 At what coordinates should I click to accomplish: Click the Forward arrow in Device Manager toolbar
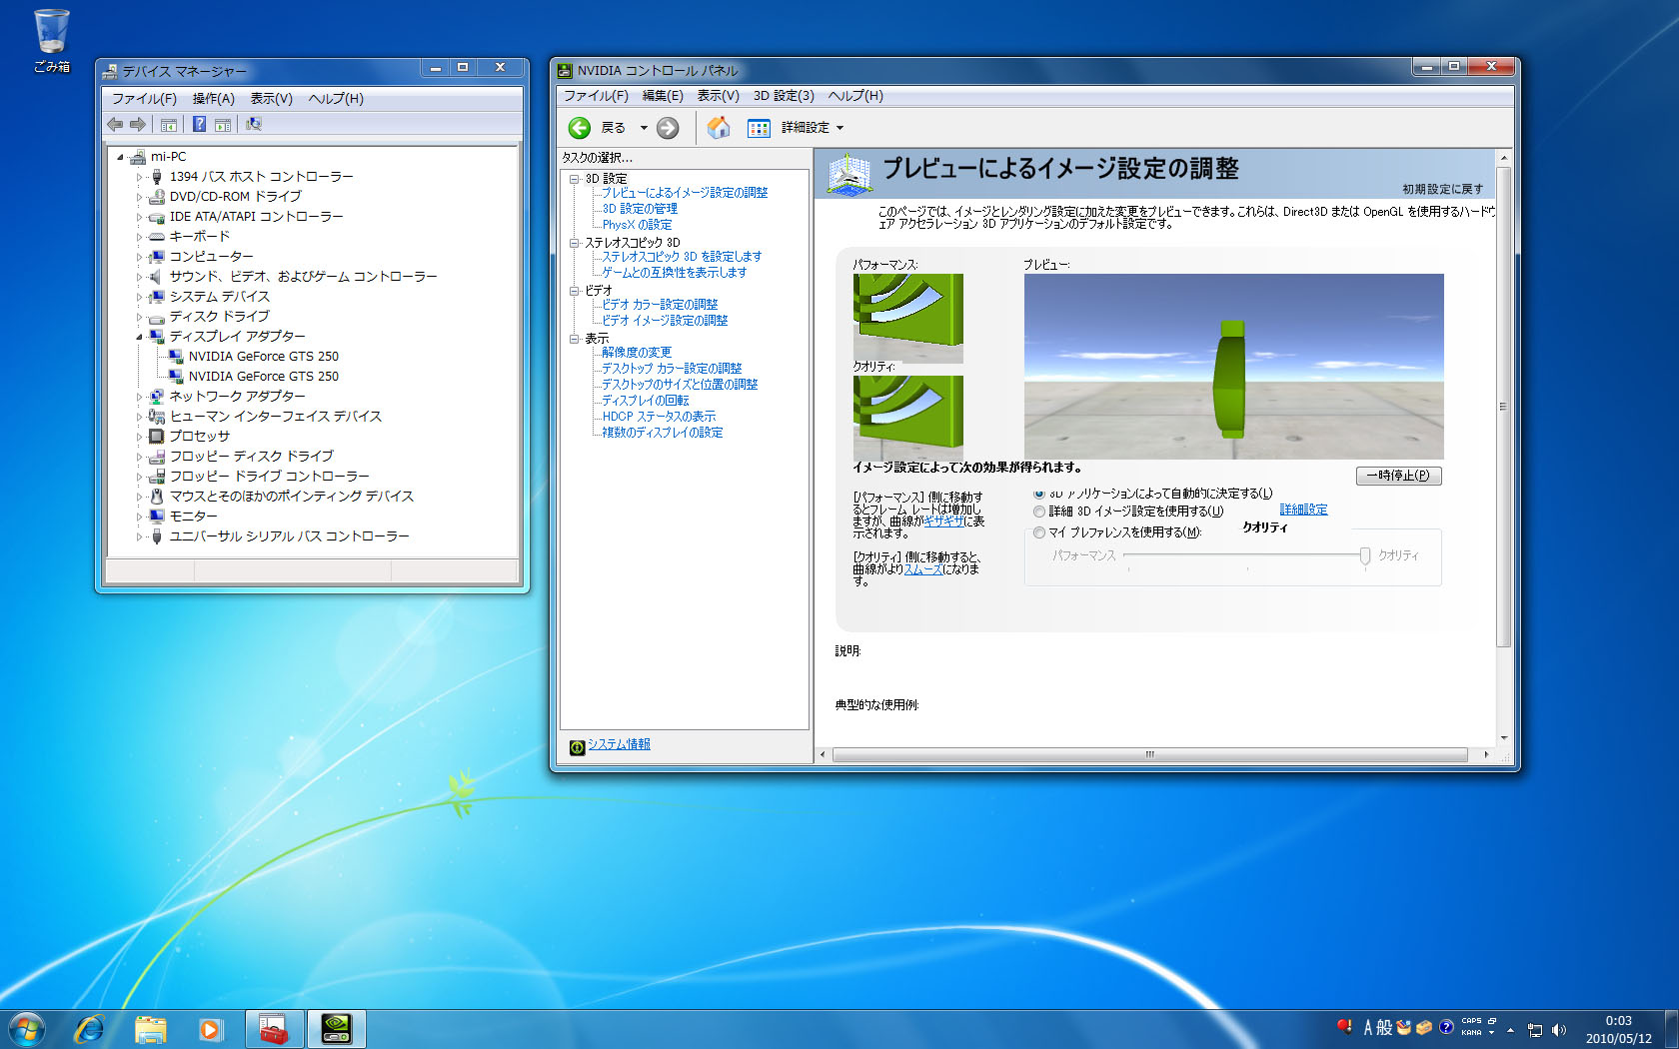(138, 124)
